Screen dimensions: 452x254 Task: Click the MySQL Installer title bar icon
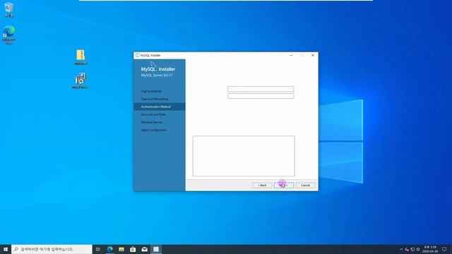click(x=138, y=55)
